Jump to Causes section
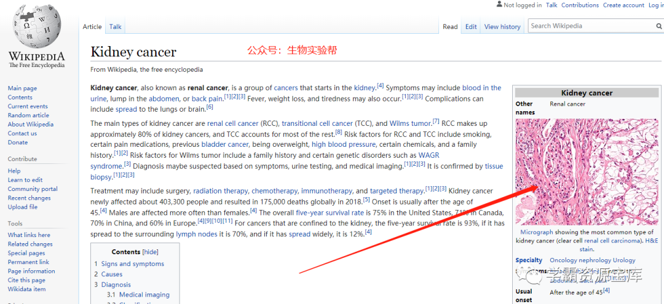The image size is (664, 304). (112, 274)
